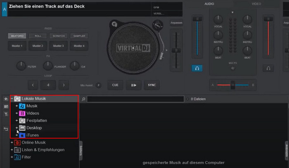Trigger pad Muster 4
The width and height of the screenshot is (289, 168).
(x=79, y=46)
